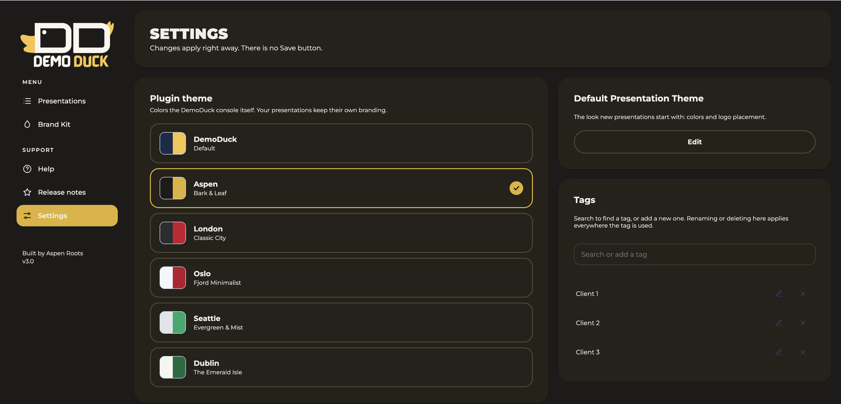
Task: Click the Release notes star icon
Action: (x=27, y=192)
